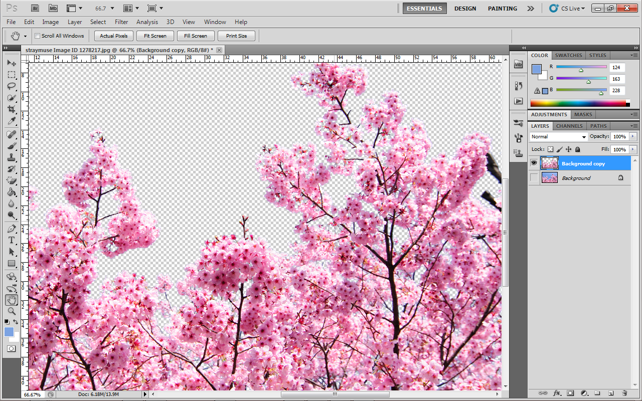Open the Clone Source panel icon
Screen dimensions: 642x401
519,153
